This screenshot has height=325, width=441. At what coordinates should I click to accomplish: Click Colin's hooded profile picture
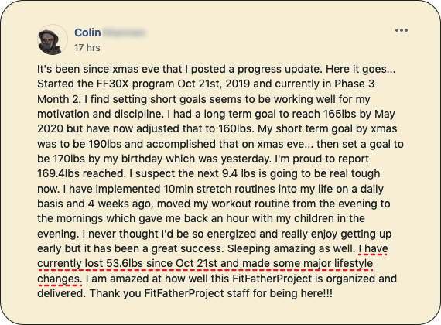coord(53,39)
